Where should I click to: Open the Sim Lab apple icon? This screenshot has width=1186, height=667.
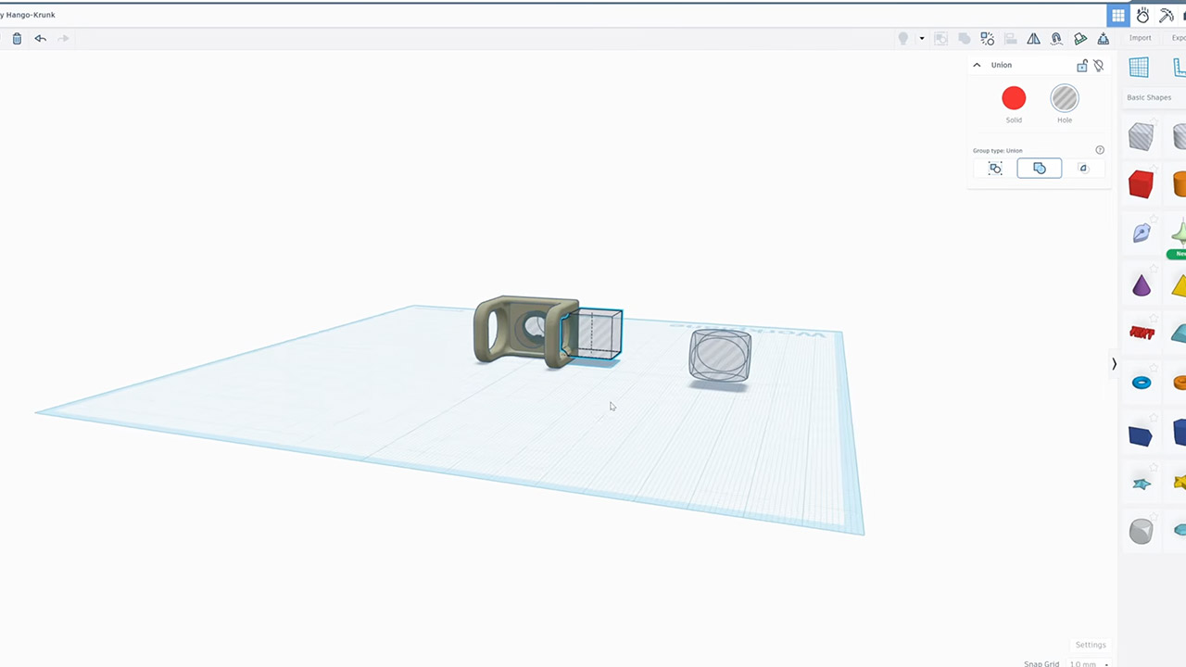point(1142,16)
